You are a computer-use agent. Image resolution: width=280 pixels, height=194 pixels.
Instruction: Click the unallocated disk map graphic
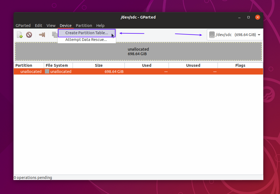pyautogui.click(x=138, y=51)
